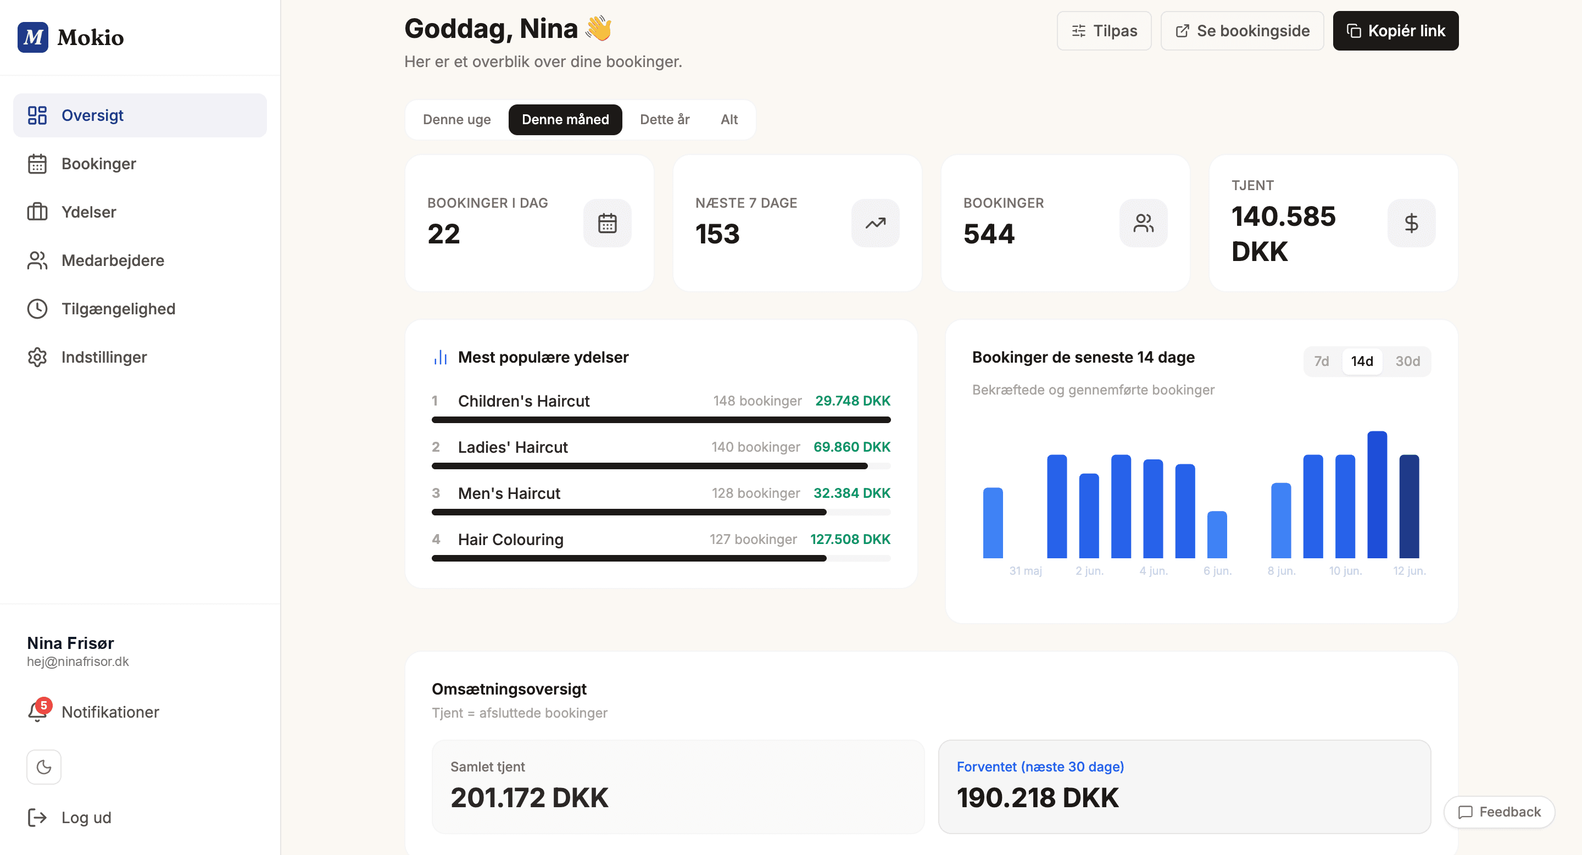The image size is (1582, 855).
Task: Click the Children's Haircut progress bar
Action: 661,420
